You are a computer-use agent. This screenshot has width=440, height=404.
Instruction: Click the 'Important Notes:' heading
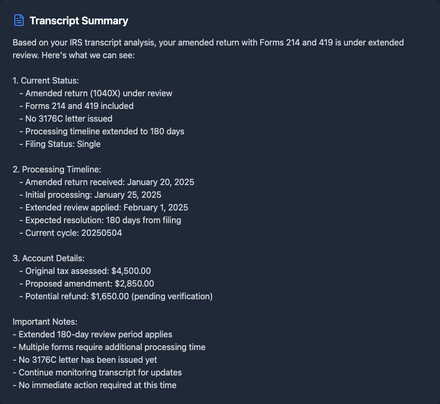(x=45, y=322)
